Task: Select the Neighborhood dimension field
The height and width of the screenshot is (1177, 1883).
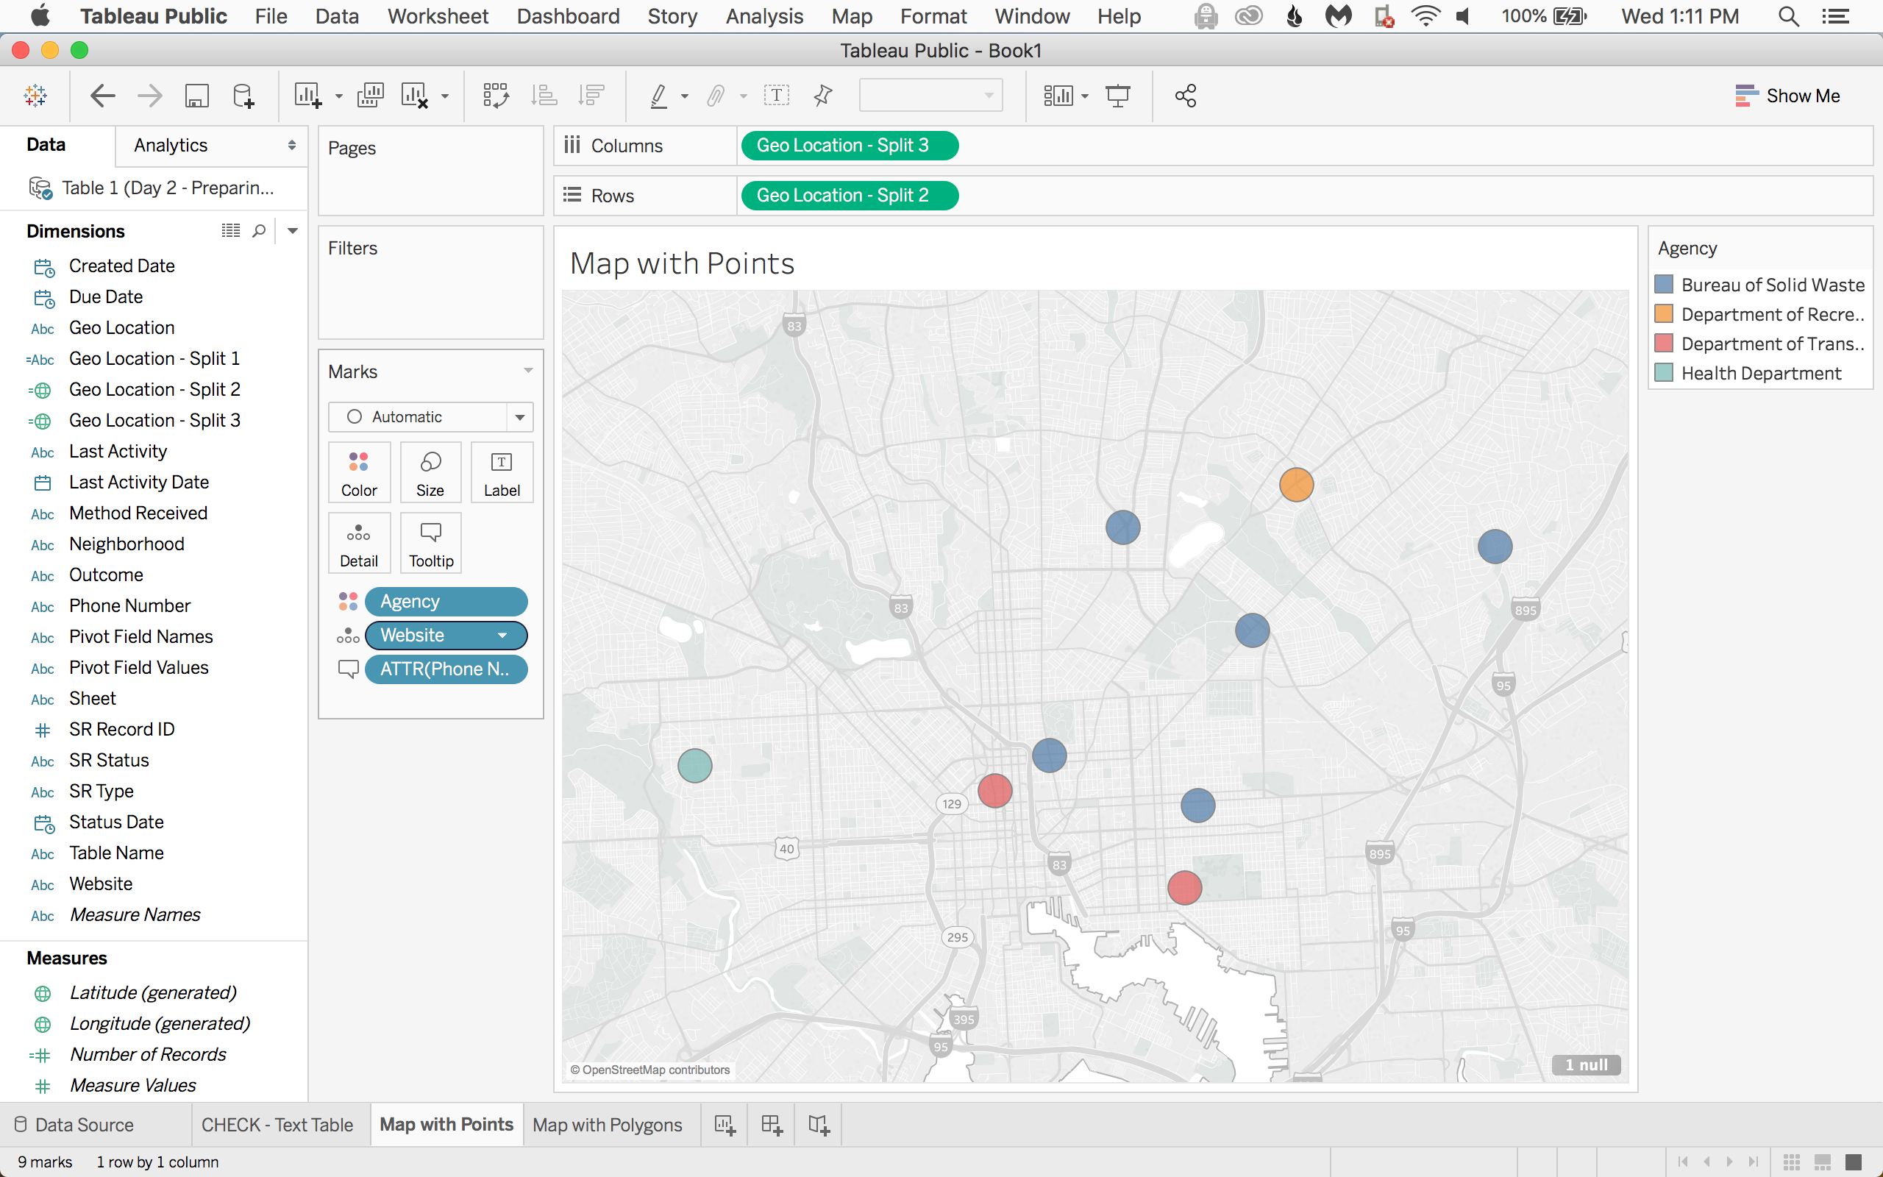Action: click(126, 544)
